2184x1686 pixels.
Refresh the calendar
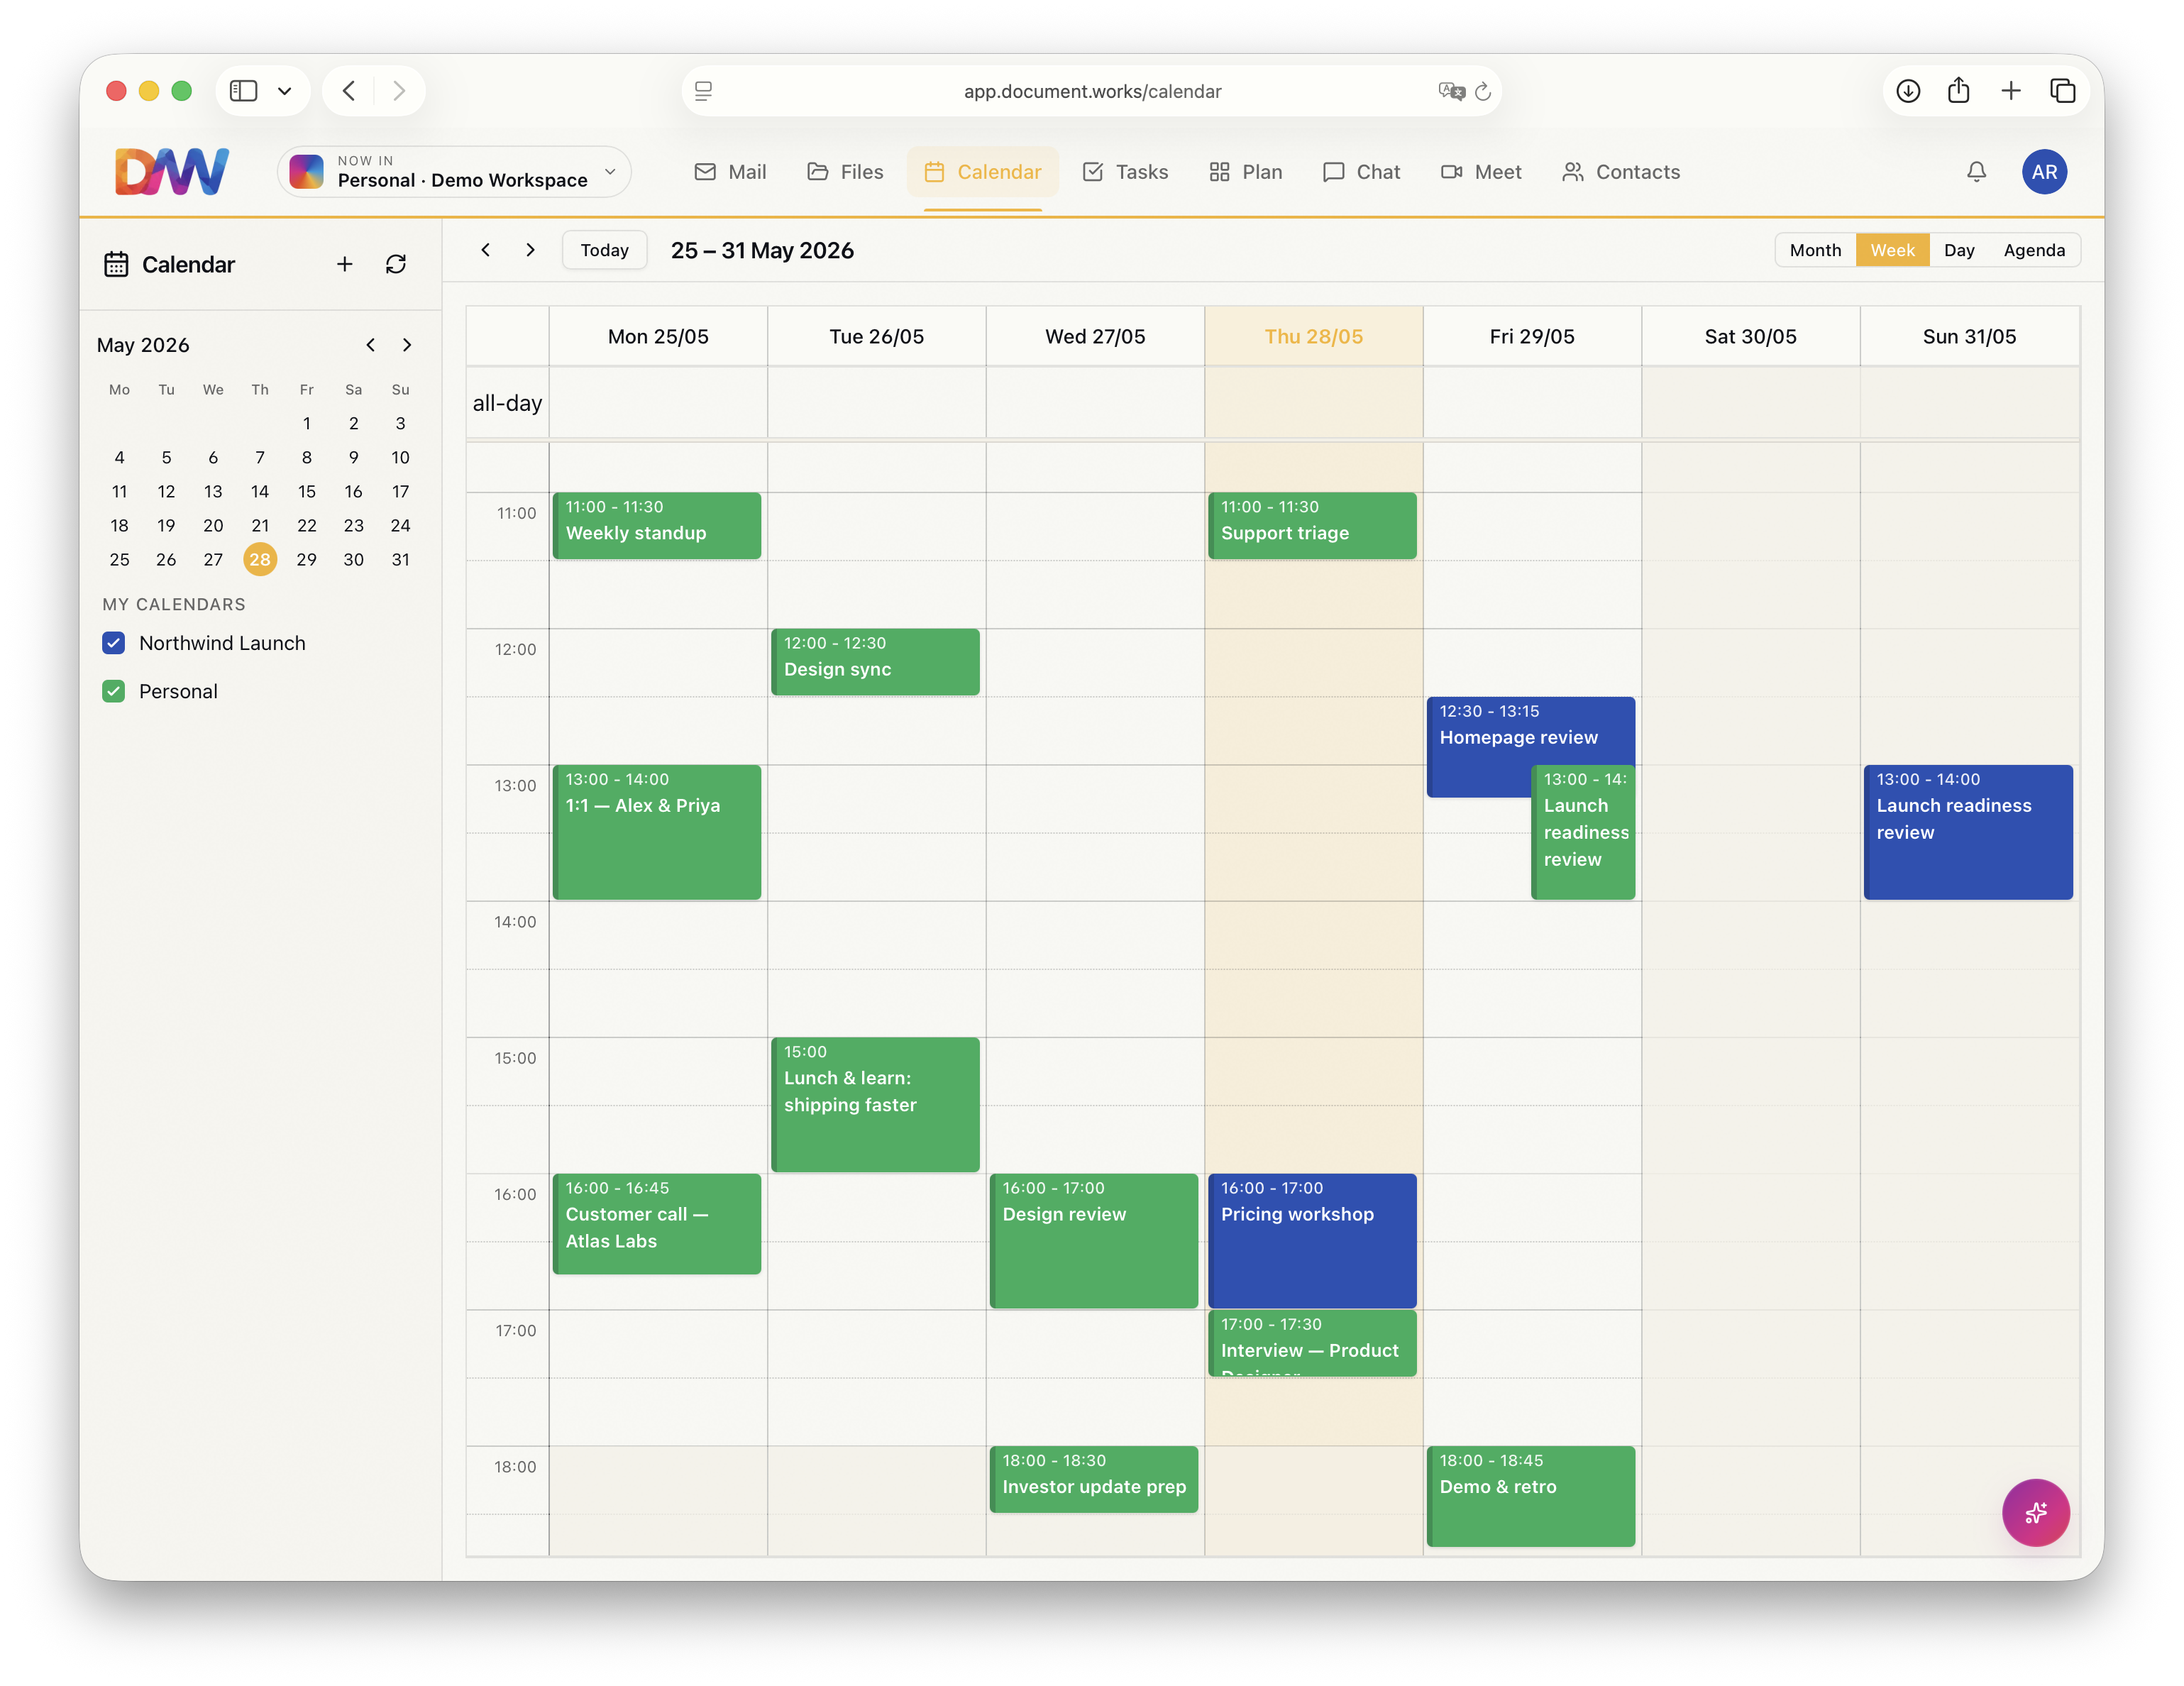point(396,264)
